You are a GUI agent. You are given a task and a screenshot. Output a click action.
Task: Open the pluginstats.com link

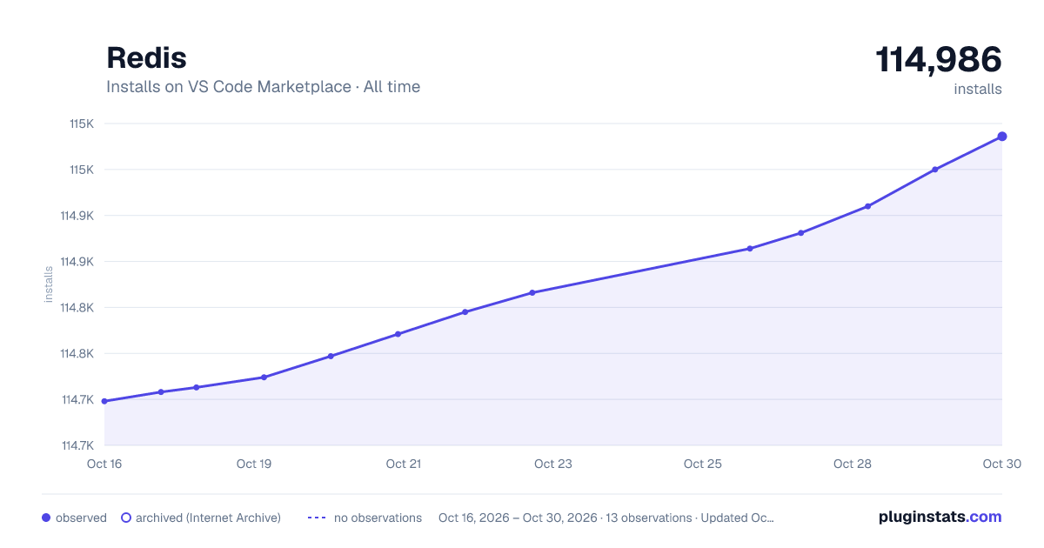pyautogui.click(x=940, y=517)
